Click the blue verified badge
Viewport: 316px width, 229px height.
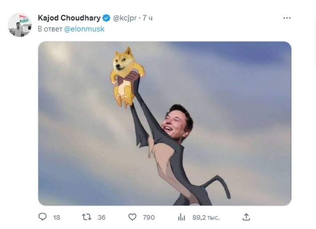click(x=106, y=18)
